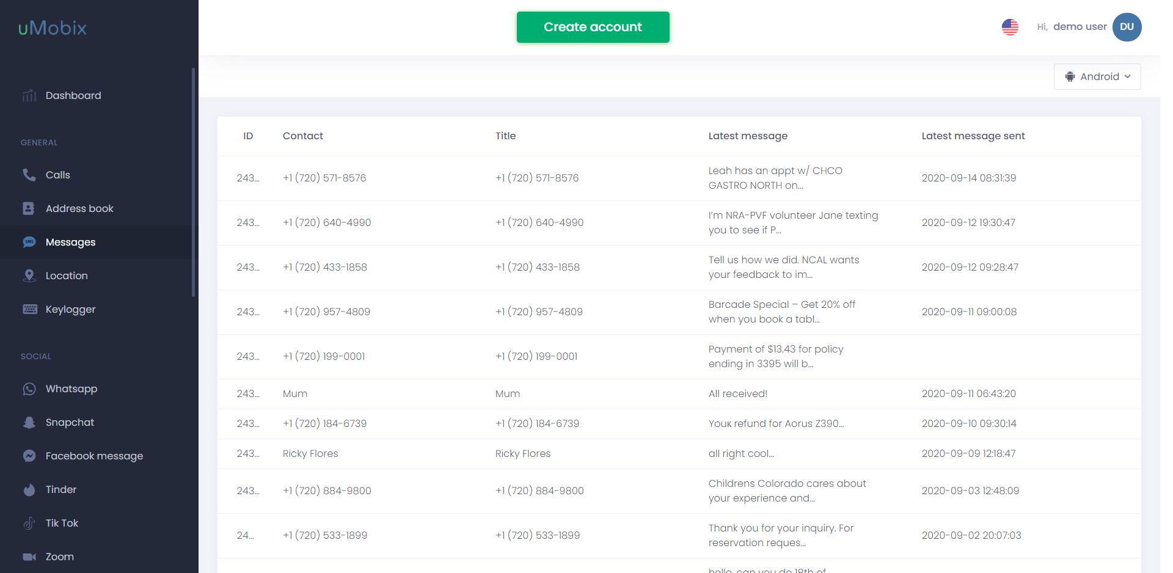The image size is (1173, 573).
Task: Open contact +1 (720) 199-0001
Action: 324,356
